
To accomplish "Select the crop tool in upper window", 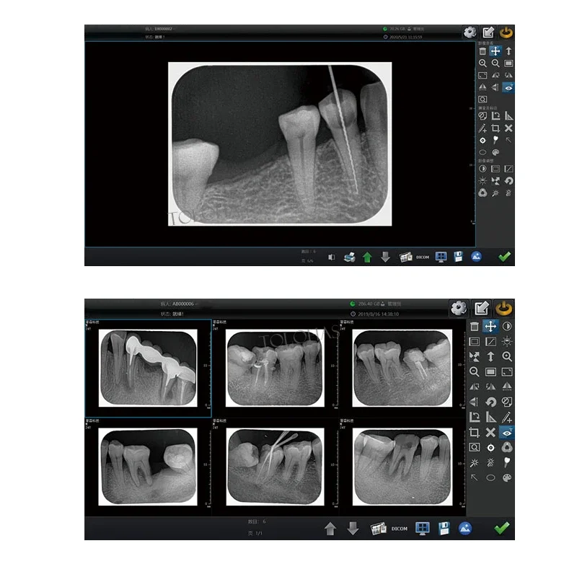I will pos(495,128).
